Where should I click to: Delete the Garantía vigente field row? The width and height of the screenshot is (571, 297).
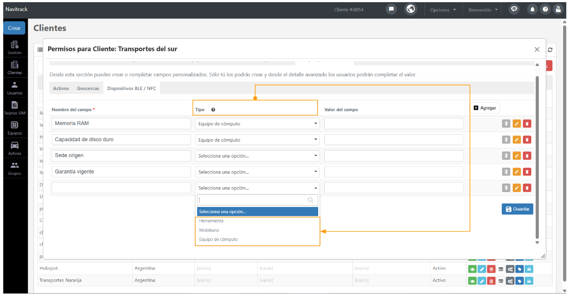coord(527,172)
